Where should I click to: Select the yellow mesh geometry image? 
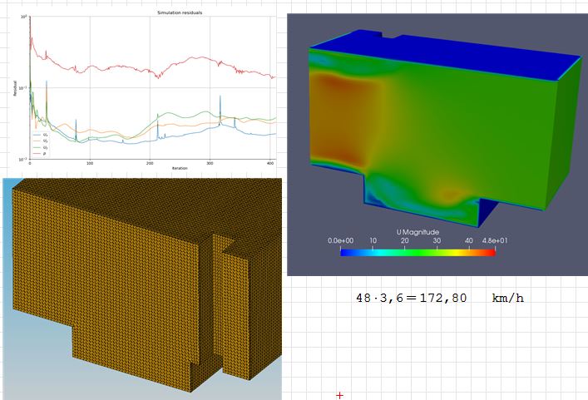[x=142, y=289]
